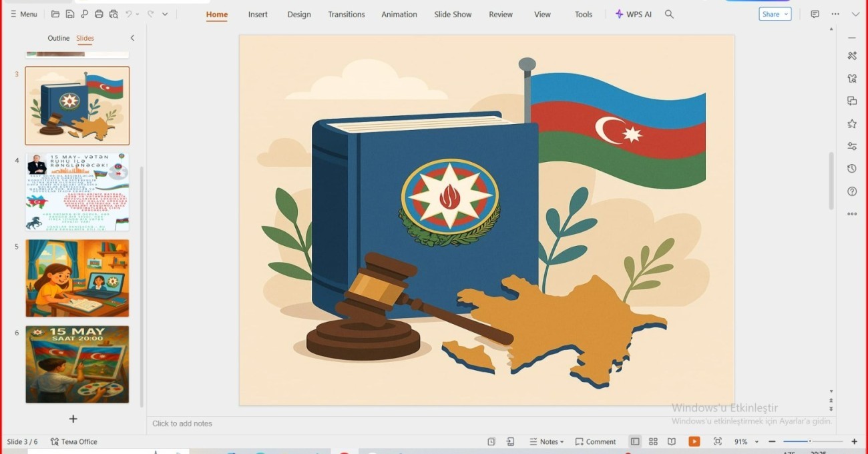This screenshot has width=868, height=454.
Task: Switch to the Transitions tab
Action: (x=346, y=14)
